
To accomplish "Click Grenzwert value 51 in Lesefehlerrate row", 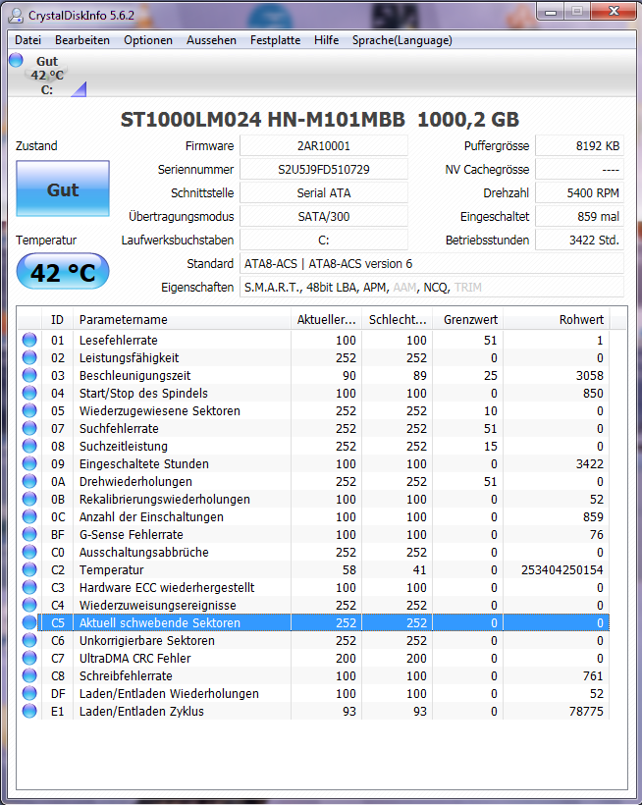I will 490,341.
